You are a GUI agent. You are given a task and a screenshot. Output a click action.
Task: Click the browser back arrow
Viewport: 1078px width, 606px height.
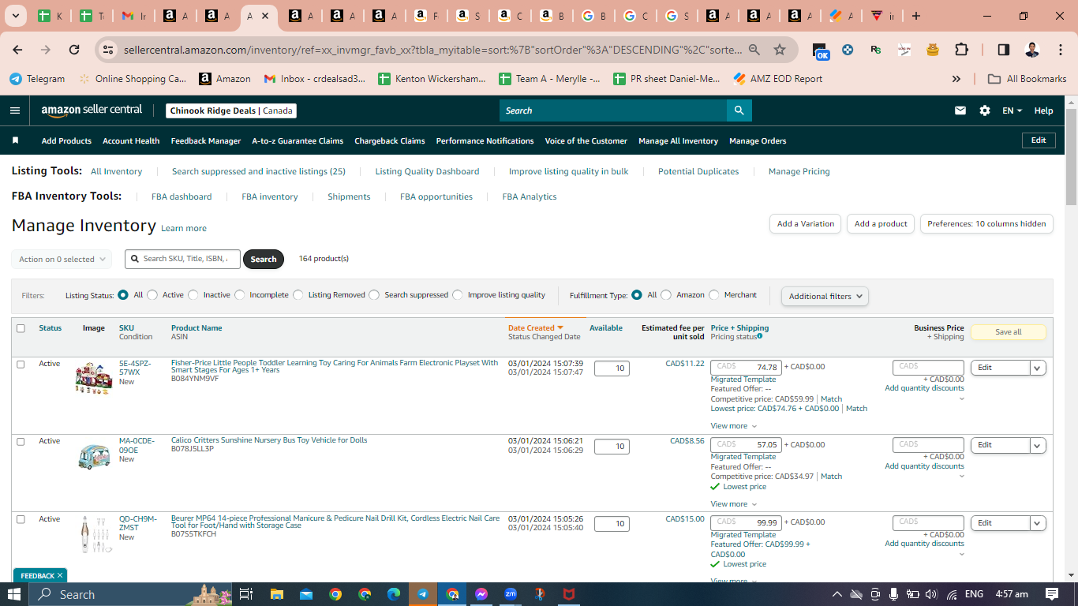[17, 50]
